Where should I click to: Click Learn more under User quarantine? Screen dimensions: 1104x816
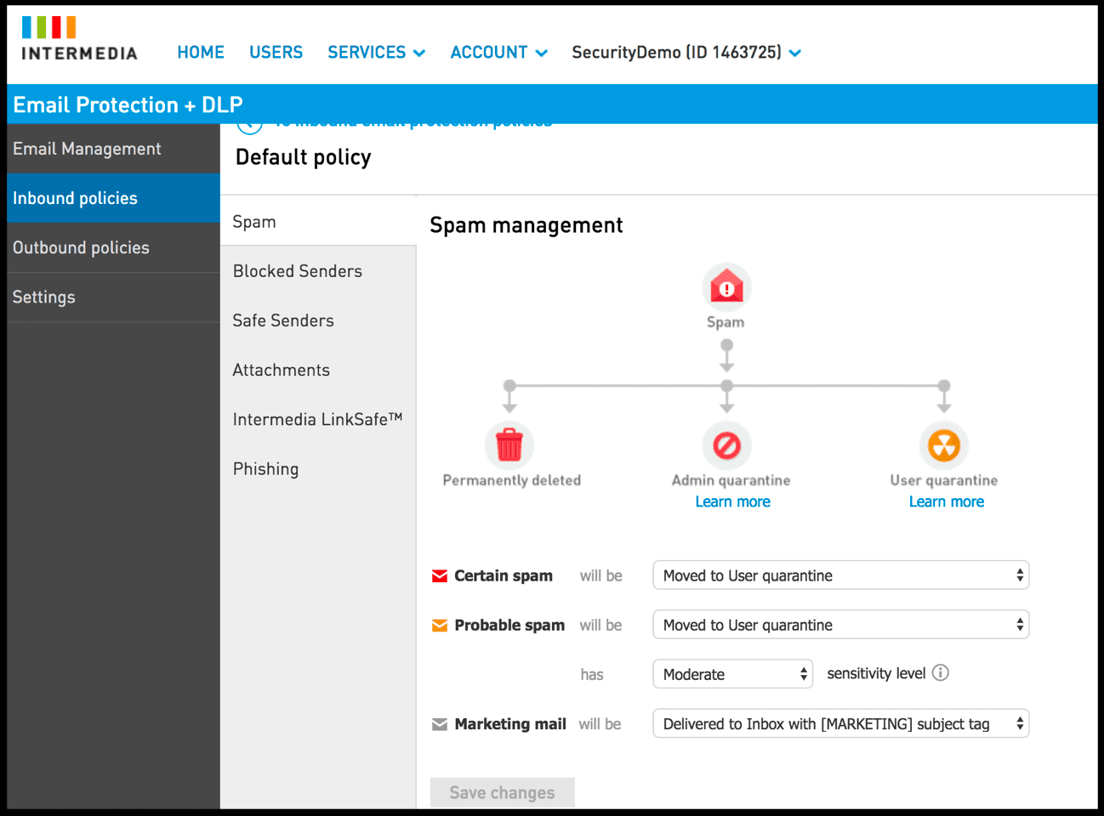pyautogui.click(x=946, y=501)
